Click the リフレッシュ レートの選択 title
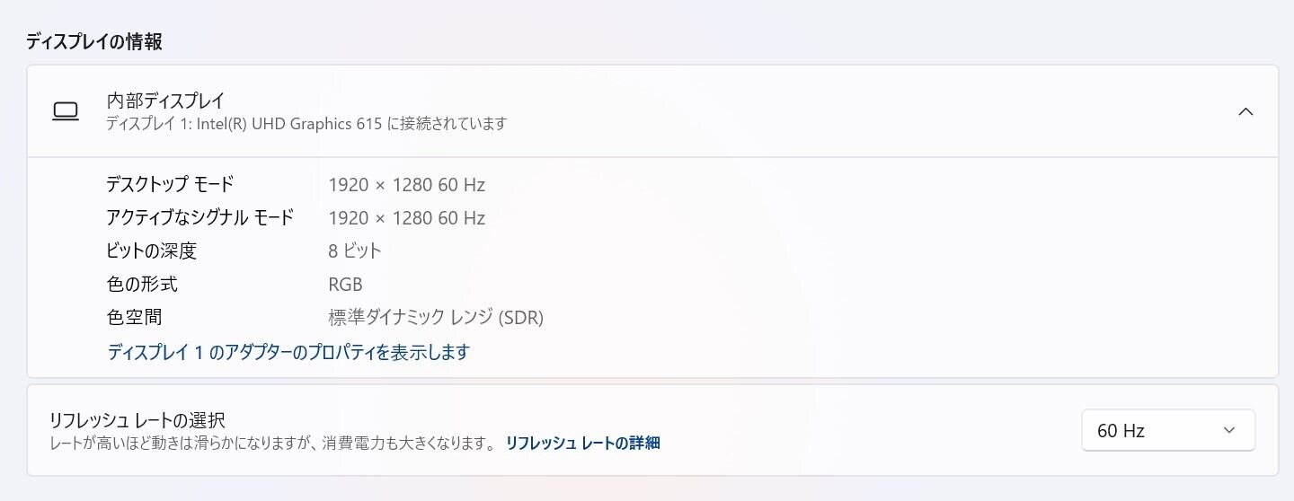This screenshot has width=1294, height=501. [x=137, y=420]
